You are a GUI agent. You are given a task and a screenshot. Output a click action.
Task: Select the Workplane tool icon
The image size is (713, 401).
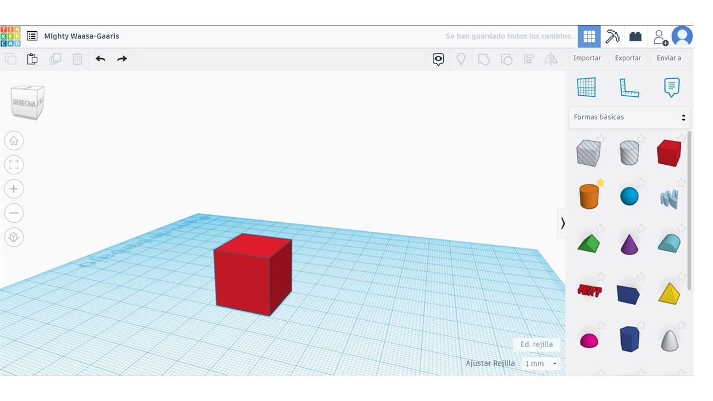tap(587, 87)
